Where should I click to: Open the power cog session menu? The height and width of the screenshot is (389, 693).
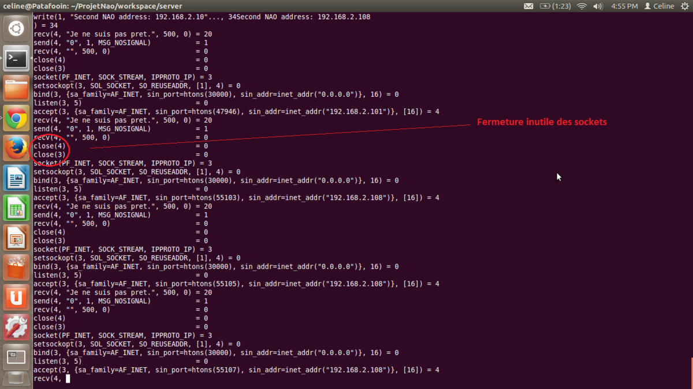pos(685,6)
